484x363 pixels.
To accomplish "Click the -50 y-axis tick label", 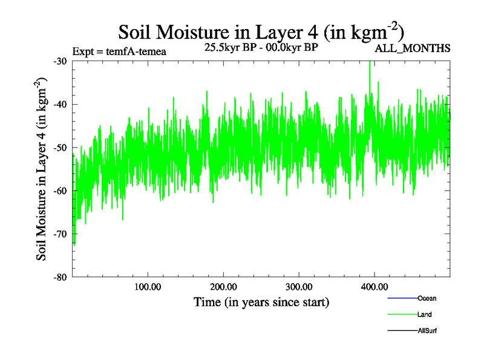I will [60, 148].
